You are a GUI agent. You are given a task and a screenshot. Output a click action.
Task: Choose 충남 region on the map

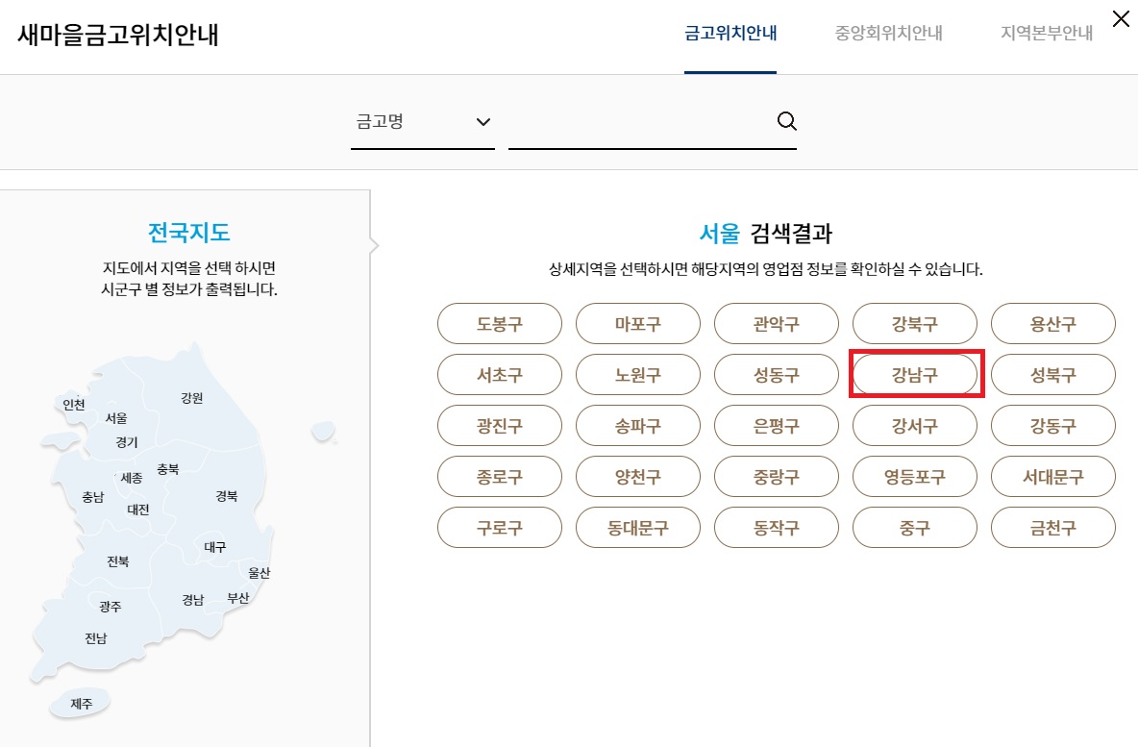tap(93, 497)
